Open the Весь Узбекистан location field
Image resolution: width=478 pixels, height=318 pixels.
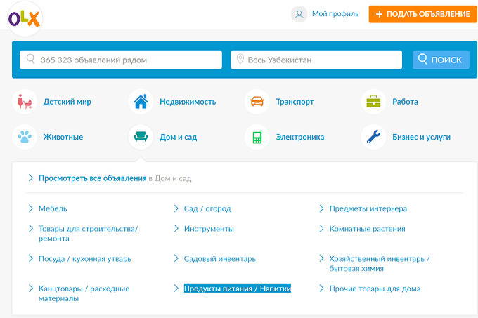316,60
